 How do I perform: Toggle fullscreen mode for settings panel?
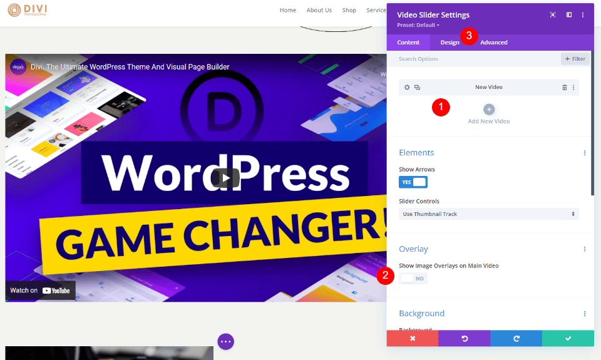tap(553, 14)
